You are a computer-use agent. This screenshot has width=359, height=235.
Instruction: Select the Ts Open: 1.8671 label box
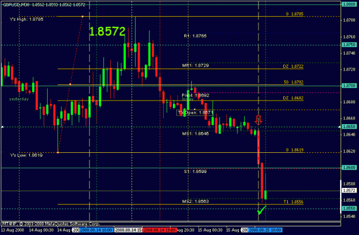click(x=195, y=113)
